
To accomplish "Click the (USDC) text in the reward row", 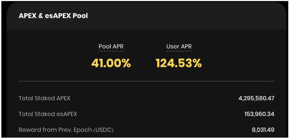I will click(x=103, y=130).
